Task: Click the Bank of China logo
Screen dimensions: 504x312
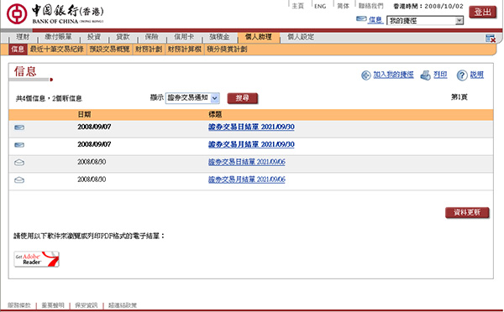Action: 55,14
